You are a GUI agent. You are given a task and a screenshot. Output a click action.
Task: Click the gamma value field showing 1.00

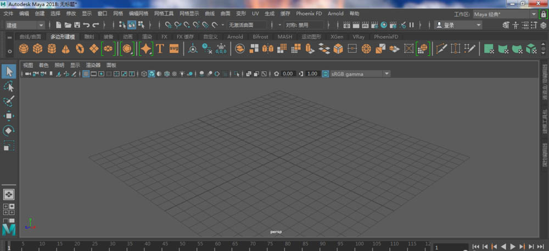(x=312, y=73)
